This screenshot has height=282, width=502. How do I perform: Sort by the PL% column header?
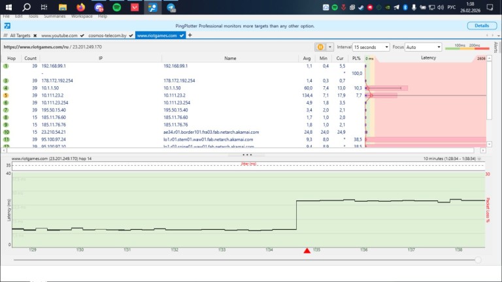tap(356, 58)
